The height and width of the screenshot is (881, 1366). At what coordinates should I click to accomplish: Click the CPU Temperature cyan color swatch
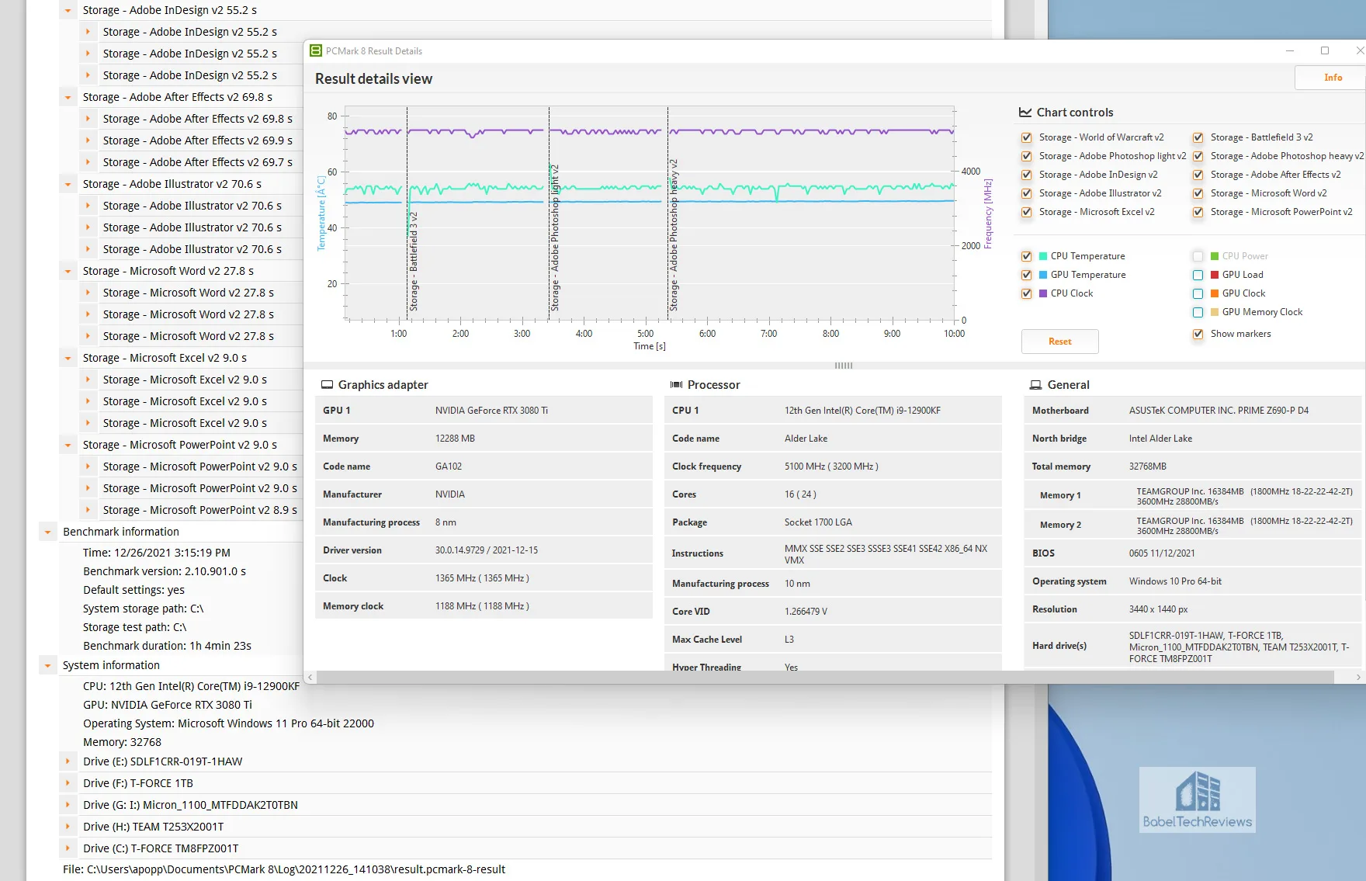pyautogui.click(x=1043, y=256)
